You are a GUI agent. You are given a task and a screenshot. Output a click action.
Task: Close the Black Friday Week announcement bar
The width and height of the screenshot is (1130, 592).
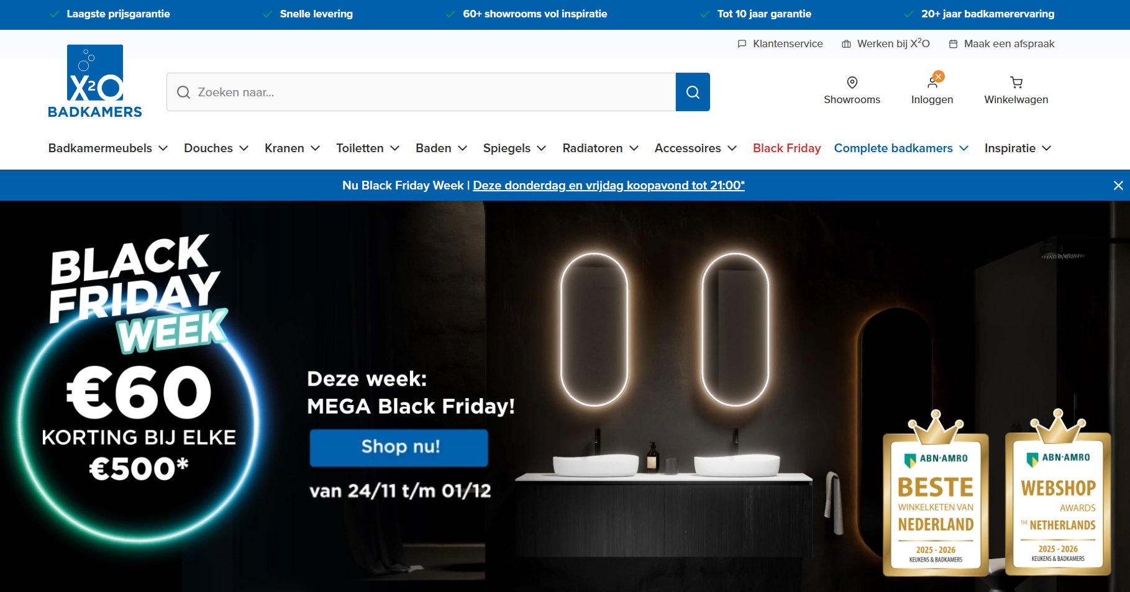[1118, 185]
